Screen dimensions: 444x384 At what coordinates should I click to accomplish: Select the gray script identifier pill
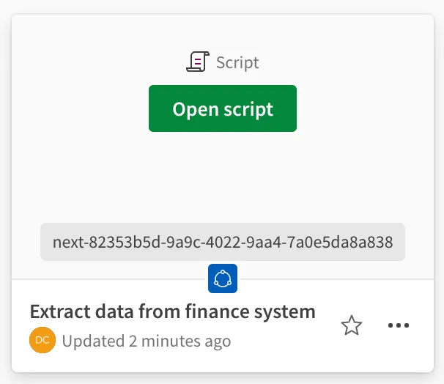point(223,242)
